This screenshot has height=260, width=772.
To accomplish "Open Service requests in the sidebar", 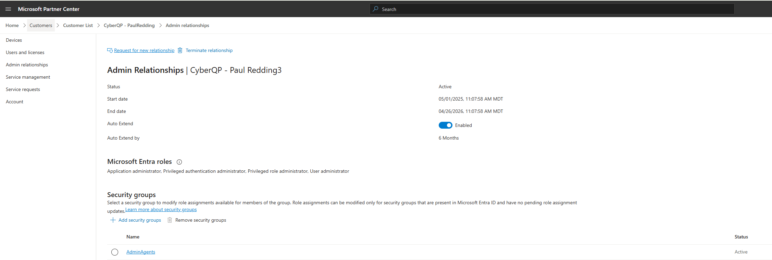I will (23, 89).
